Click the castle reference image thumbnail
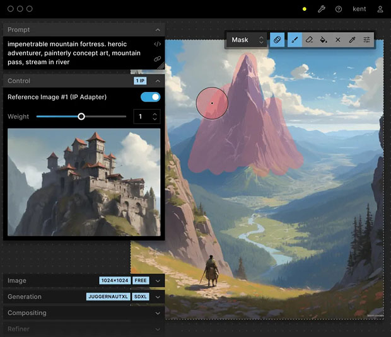The width and height of the screenshot is (391, 337). click(x=84, y=182)
